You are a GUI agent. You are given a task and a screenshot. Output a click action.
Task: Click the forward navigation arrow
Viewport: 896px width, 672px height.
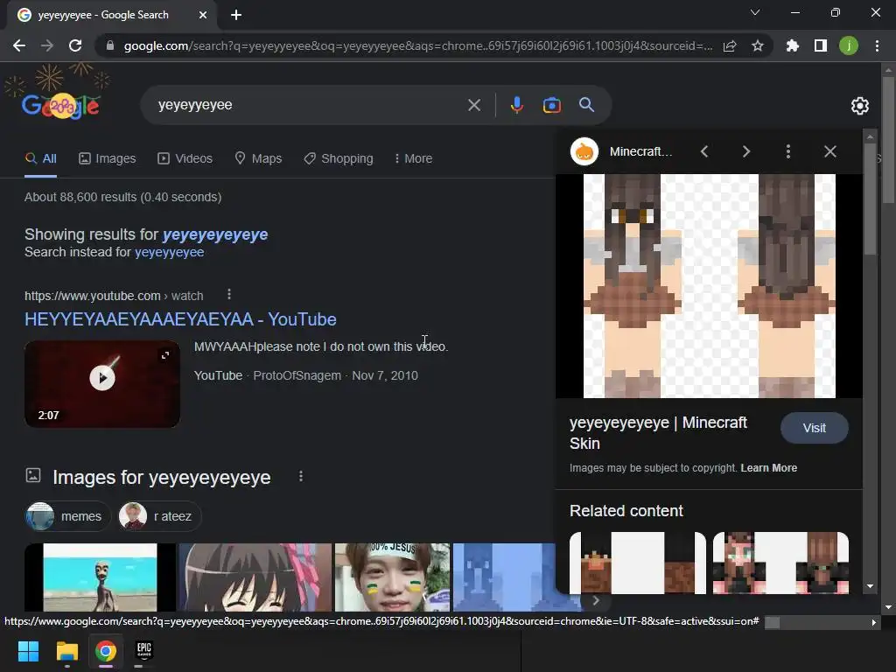47,45
